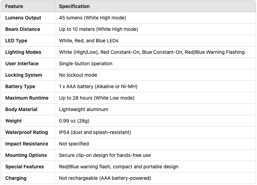Click '45 lumens (White High mode)' cell

93,18
